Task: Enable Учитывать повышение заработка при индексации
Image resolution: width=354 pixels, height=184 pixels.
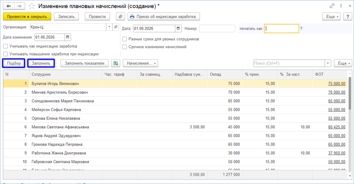Action: tap(6, 54)
